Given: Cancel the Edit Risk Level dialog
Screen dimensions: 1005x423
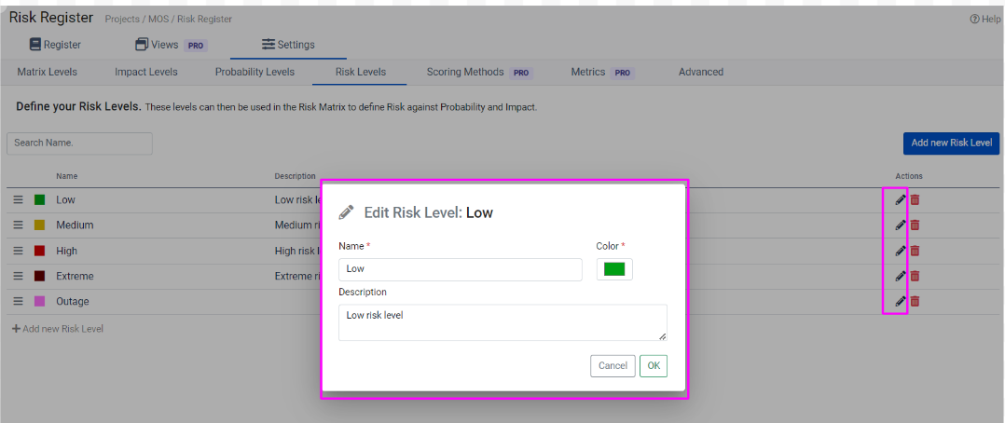Looking at the screenshot, I should click(613, 366).
